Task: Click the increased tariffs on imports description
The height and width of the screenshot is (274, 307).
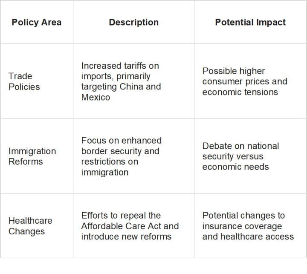Action: click(x=121, y=81)
